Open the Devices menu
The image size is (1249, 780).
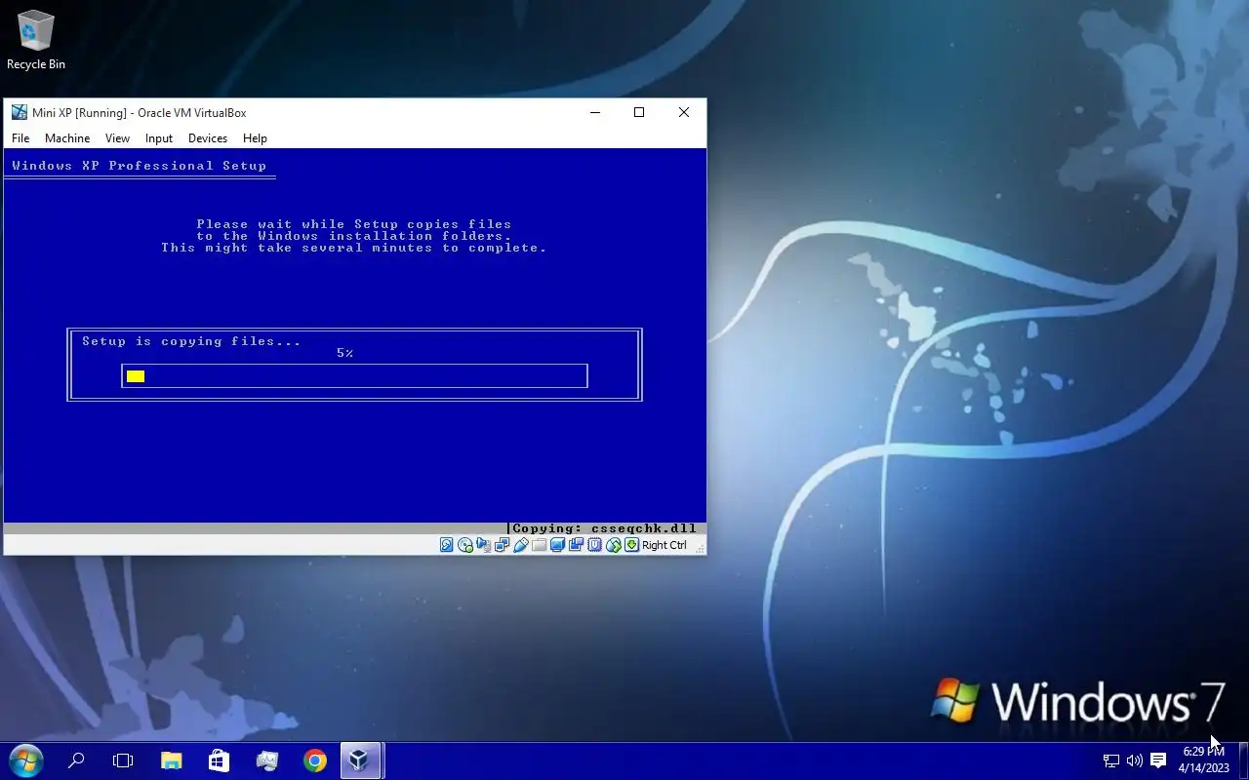click(208, 138)
